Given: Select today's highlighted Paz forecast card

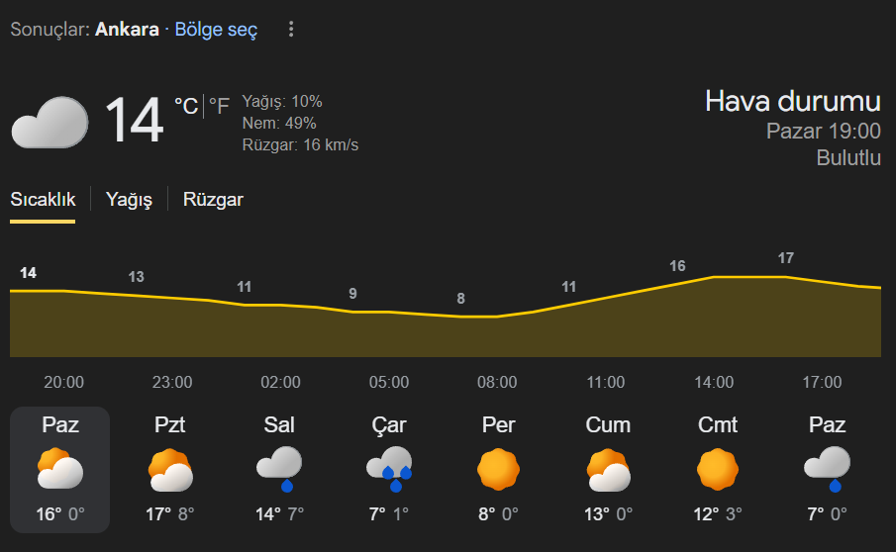Looking at the screenshot, I should pyautogui.click(x=59, y=470).
